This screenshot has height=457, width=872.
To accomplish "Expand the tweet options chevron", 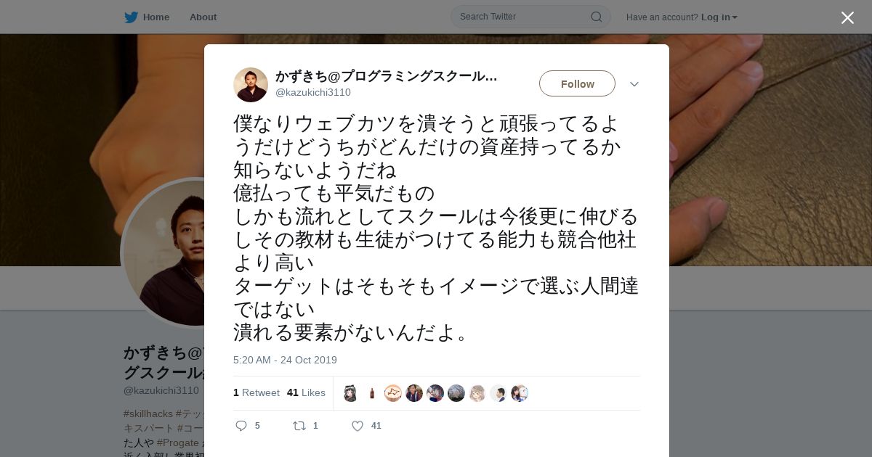I will click(x=634, y=84).
